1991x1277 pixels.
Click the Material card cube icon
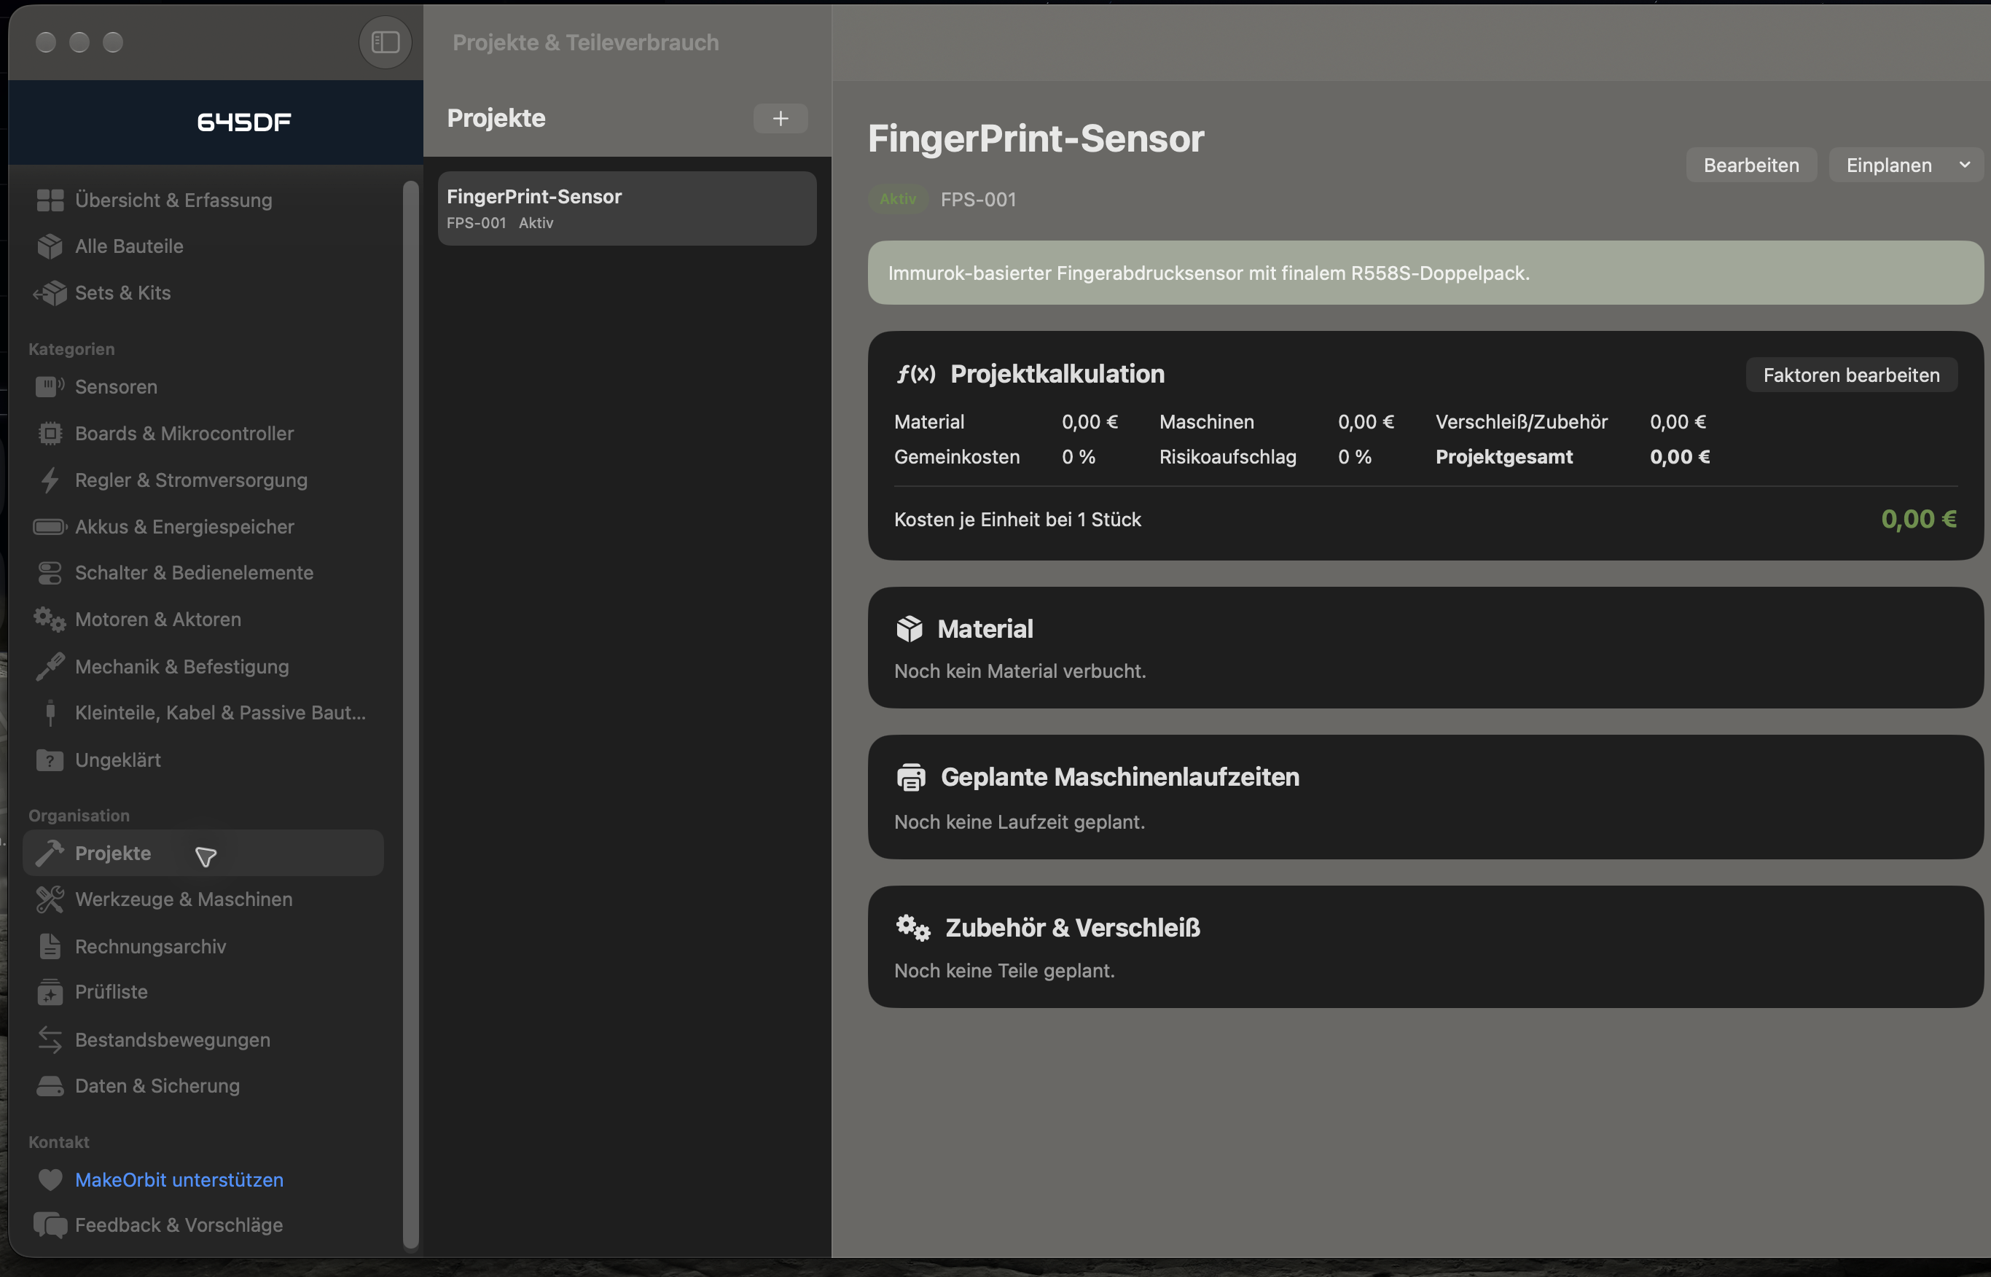click(909, 629)
